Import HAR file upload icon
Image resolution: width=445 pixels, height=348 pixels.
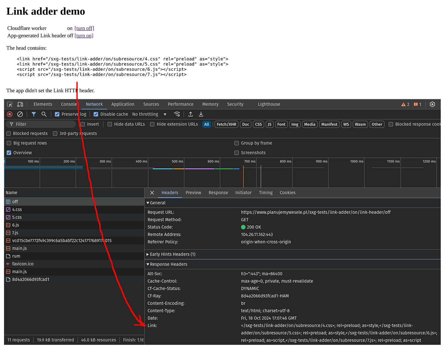coord(190,114)
